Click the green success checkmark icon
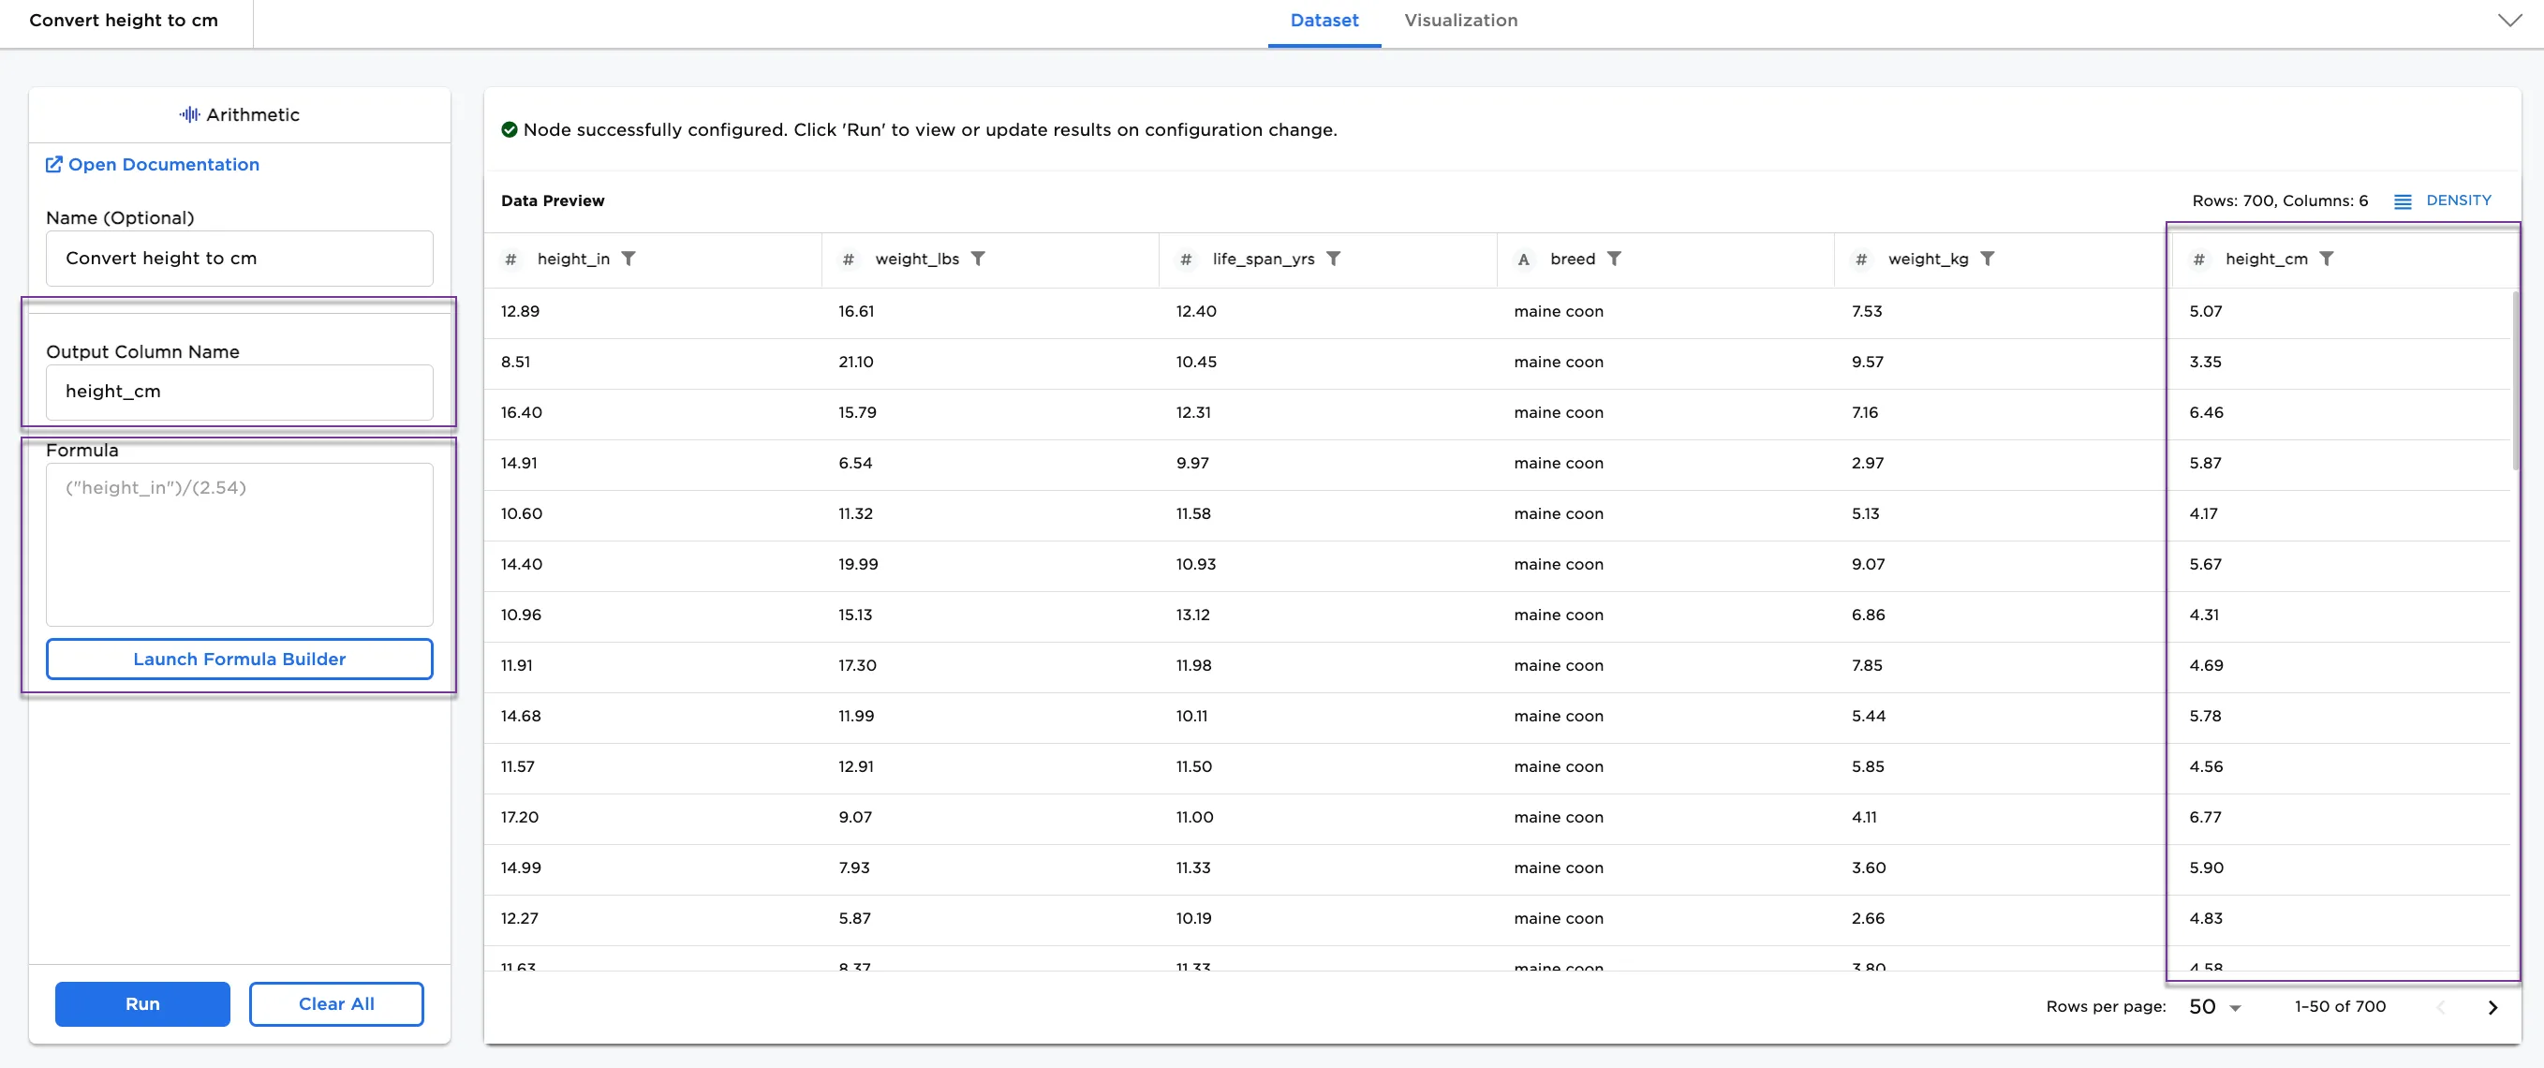This screenshot has width=2544, height=1068. coord(510,129)
